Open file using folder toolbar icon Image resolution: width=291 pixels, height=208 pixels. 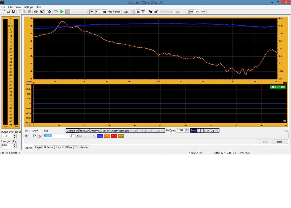(x=9, y=12)
